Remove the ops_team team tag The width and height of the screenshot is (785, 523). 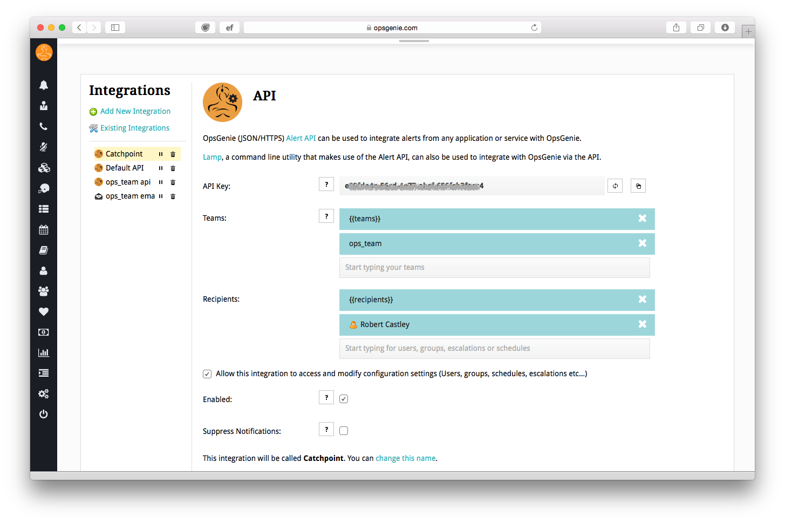tap(642, 243)
